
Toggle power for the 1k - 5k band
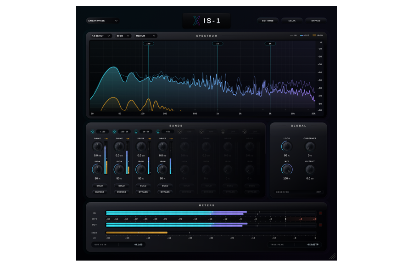click(x=136, y=131)
